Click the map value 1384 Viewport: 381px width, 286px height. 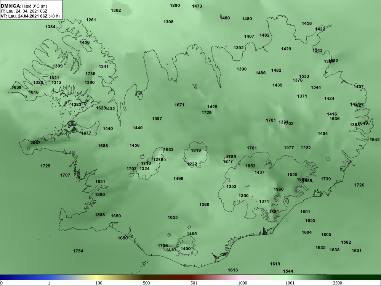click(50, 27)
